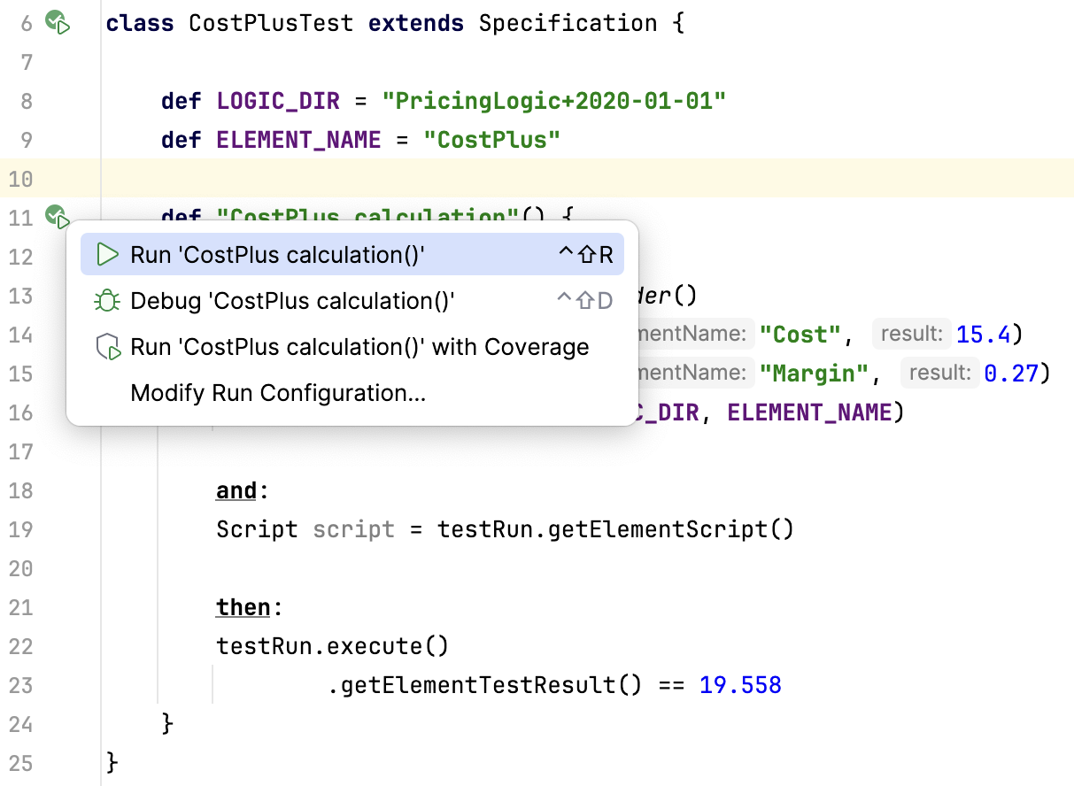Screen dimensions: 1074x786
Task: Choose Modify Run Configuration... menu entry
Action: 277,393
